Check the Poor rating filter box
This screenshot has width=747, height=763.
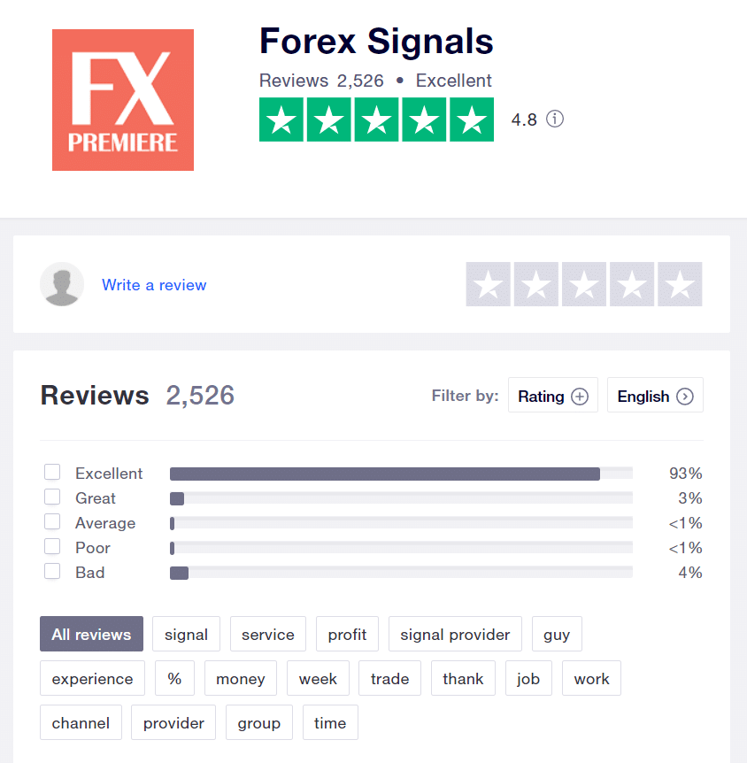[52, 546]
